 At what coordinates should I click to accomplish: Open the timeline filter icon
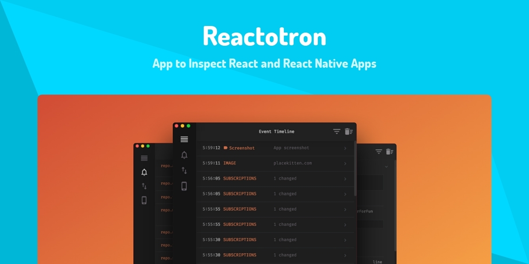[x=336, y=131]
